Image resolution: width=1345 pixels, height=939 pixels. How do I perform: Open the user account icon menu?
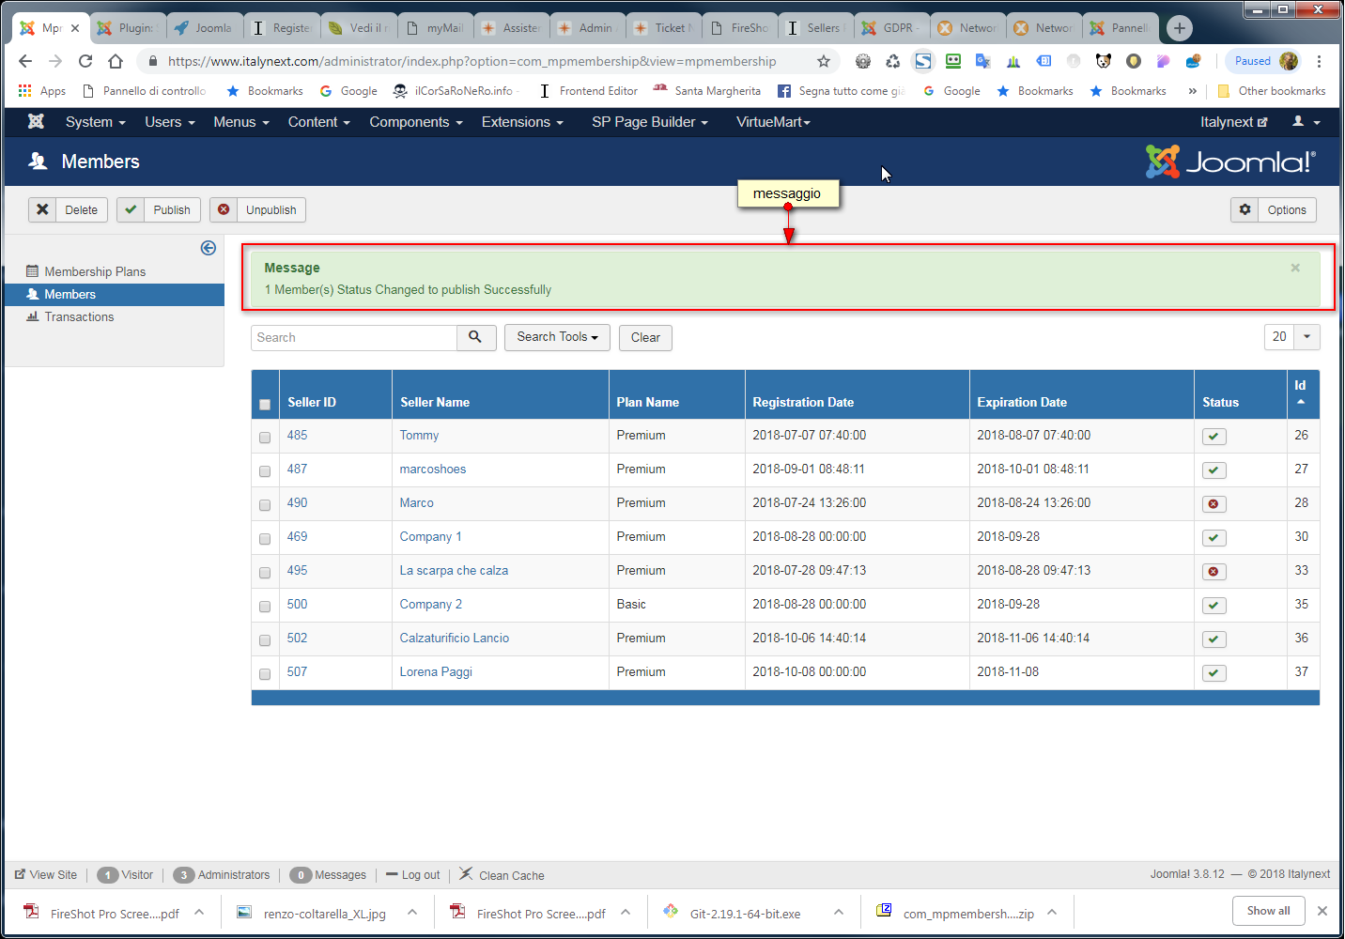(1306, 122)
